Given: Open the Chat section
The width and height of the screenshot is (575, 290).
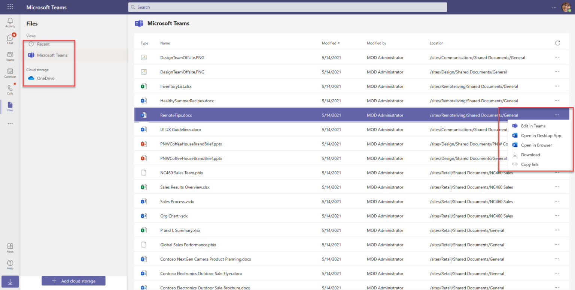Looking at the screenshot, I should point(10,39).
